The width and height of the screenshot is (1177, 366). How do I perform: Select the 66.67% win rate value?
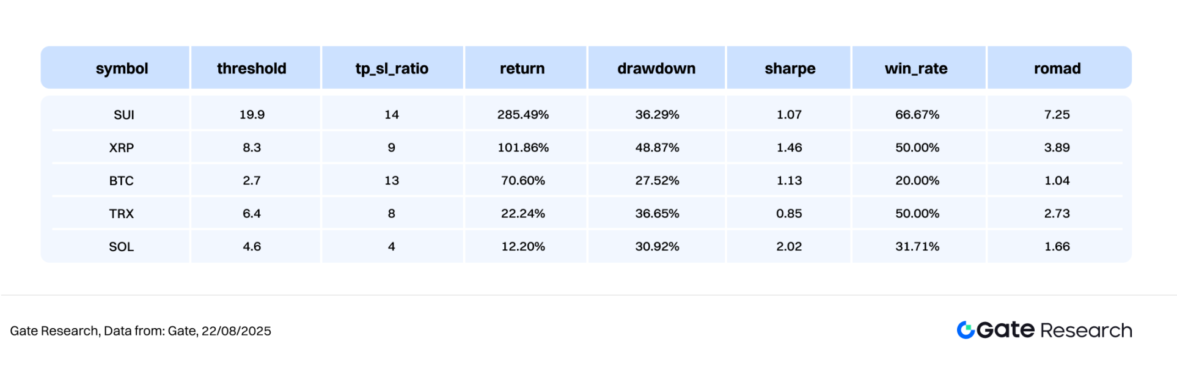pos(917,115)
